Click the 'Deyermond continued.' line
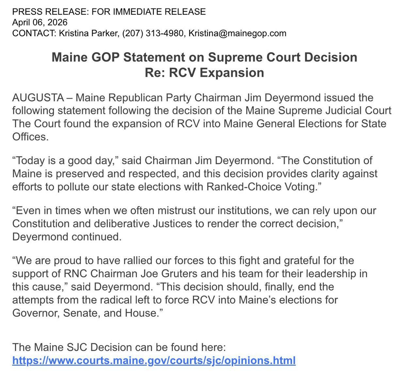The height and width of the screenshot is (382, 418). point(67,237)
